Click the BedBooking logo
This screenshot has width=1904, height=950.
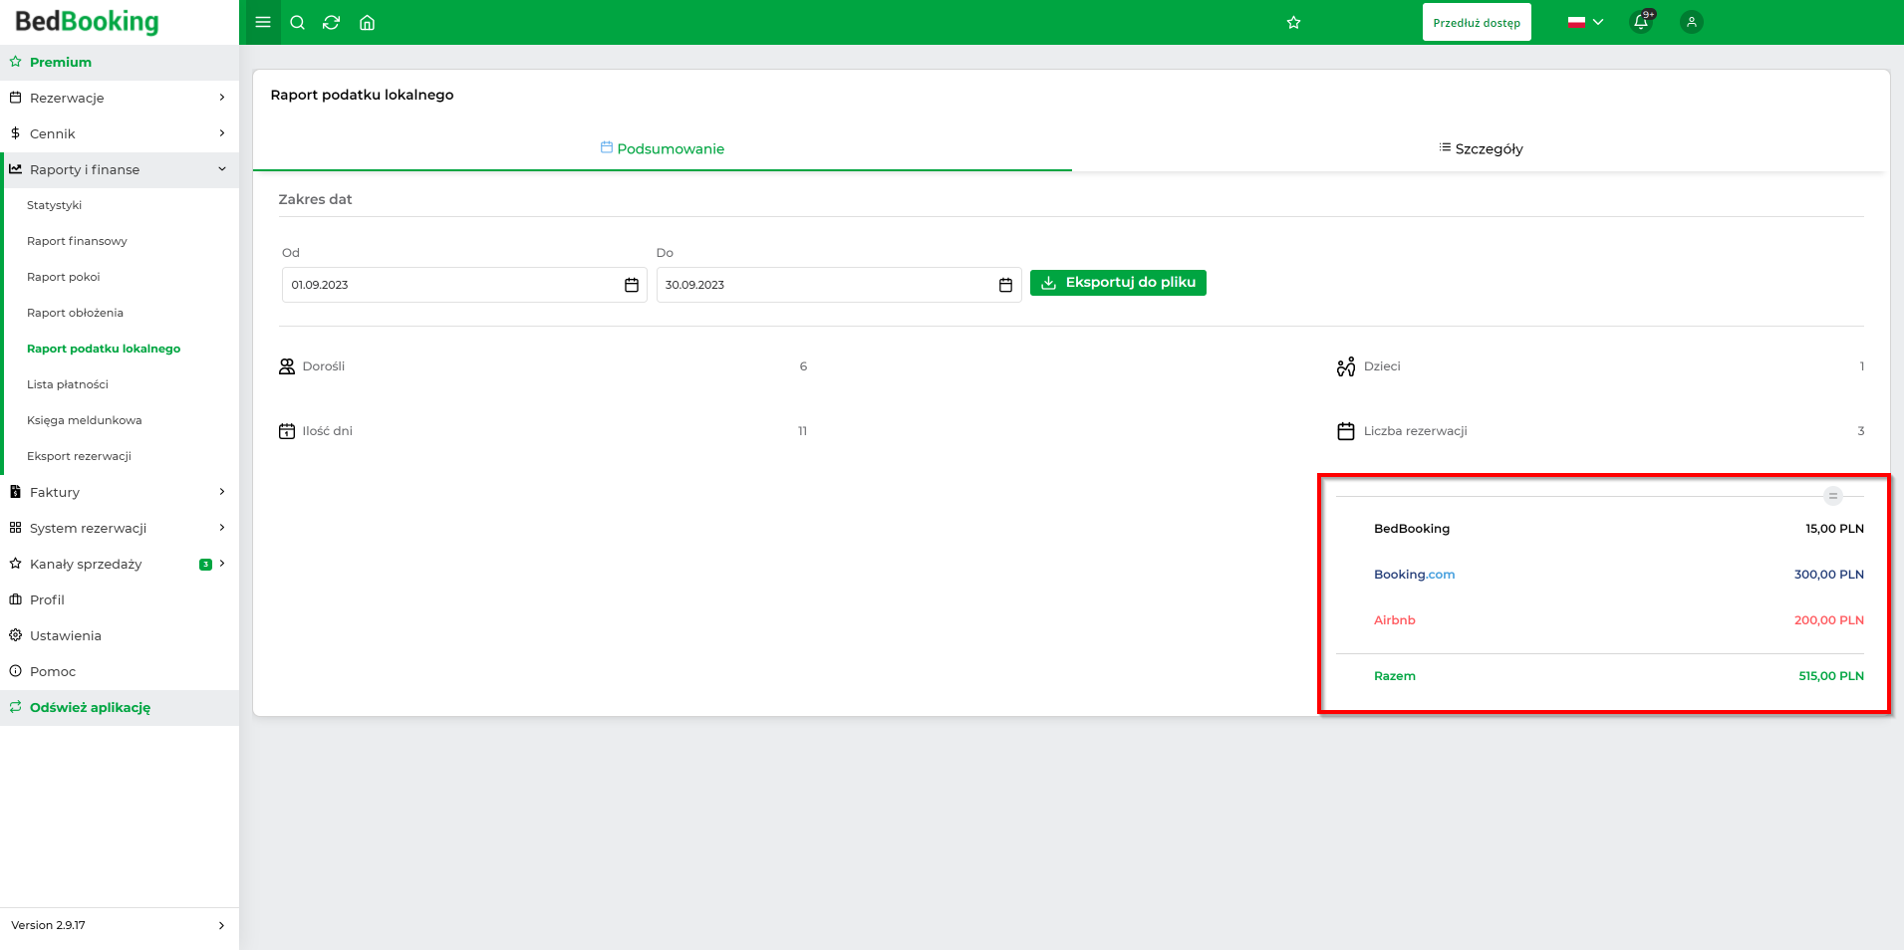point(87,21)
